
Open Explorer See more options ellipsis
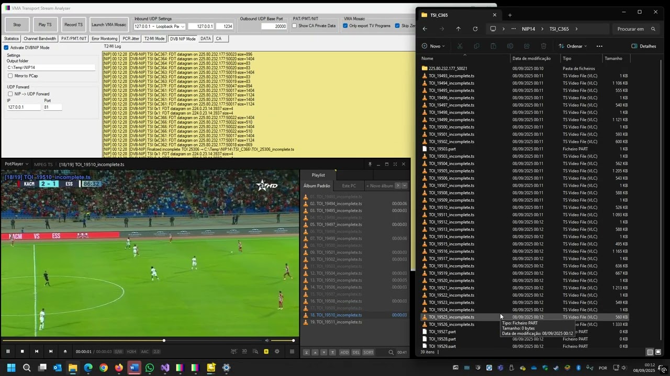coord(599,46)
